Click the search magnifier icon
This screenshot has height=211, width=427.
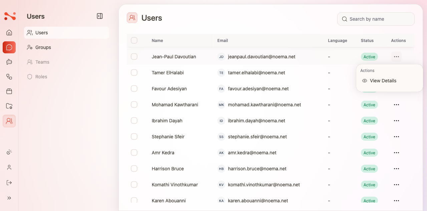point(345,19)
